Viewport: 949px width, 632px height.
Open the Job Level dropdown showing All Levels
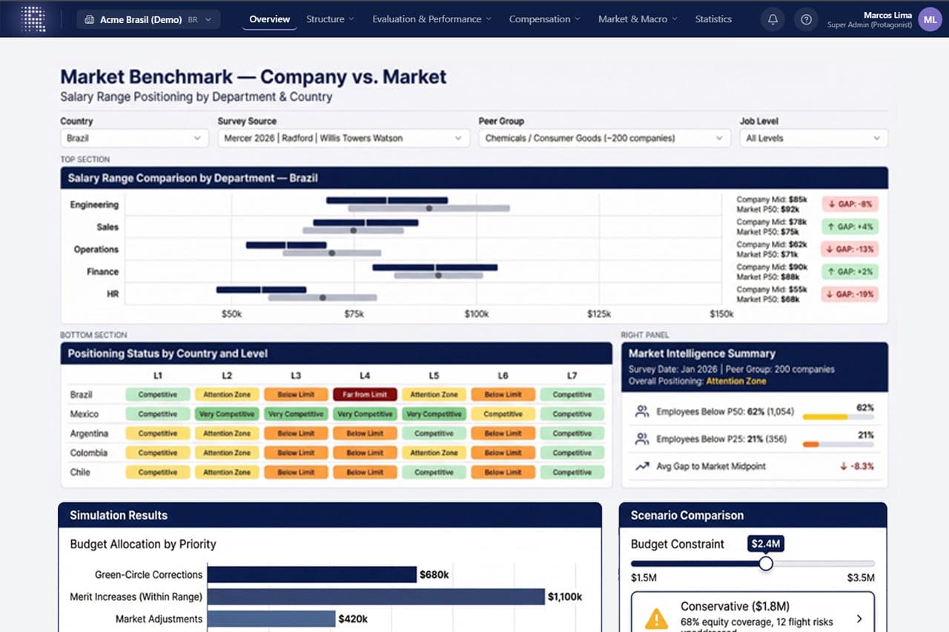(x=813, y=138)
